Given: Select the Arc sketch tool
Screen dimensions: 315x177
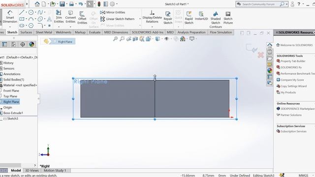Looking at the screenshot, I should point(31,19).
